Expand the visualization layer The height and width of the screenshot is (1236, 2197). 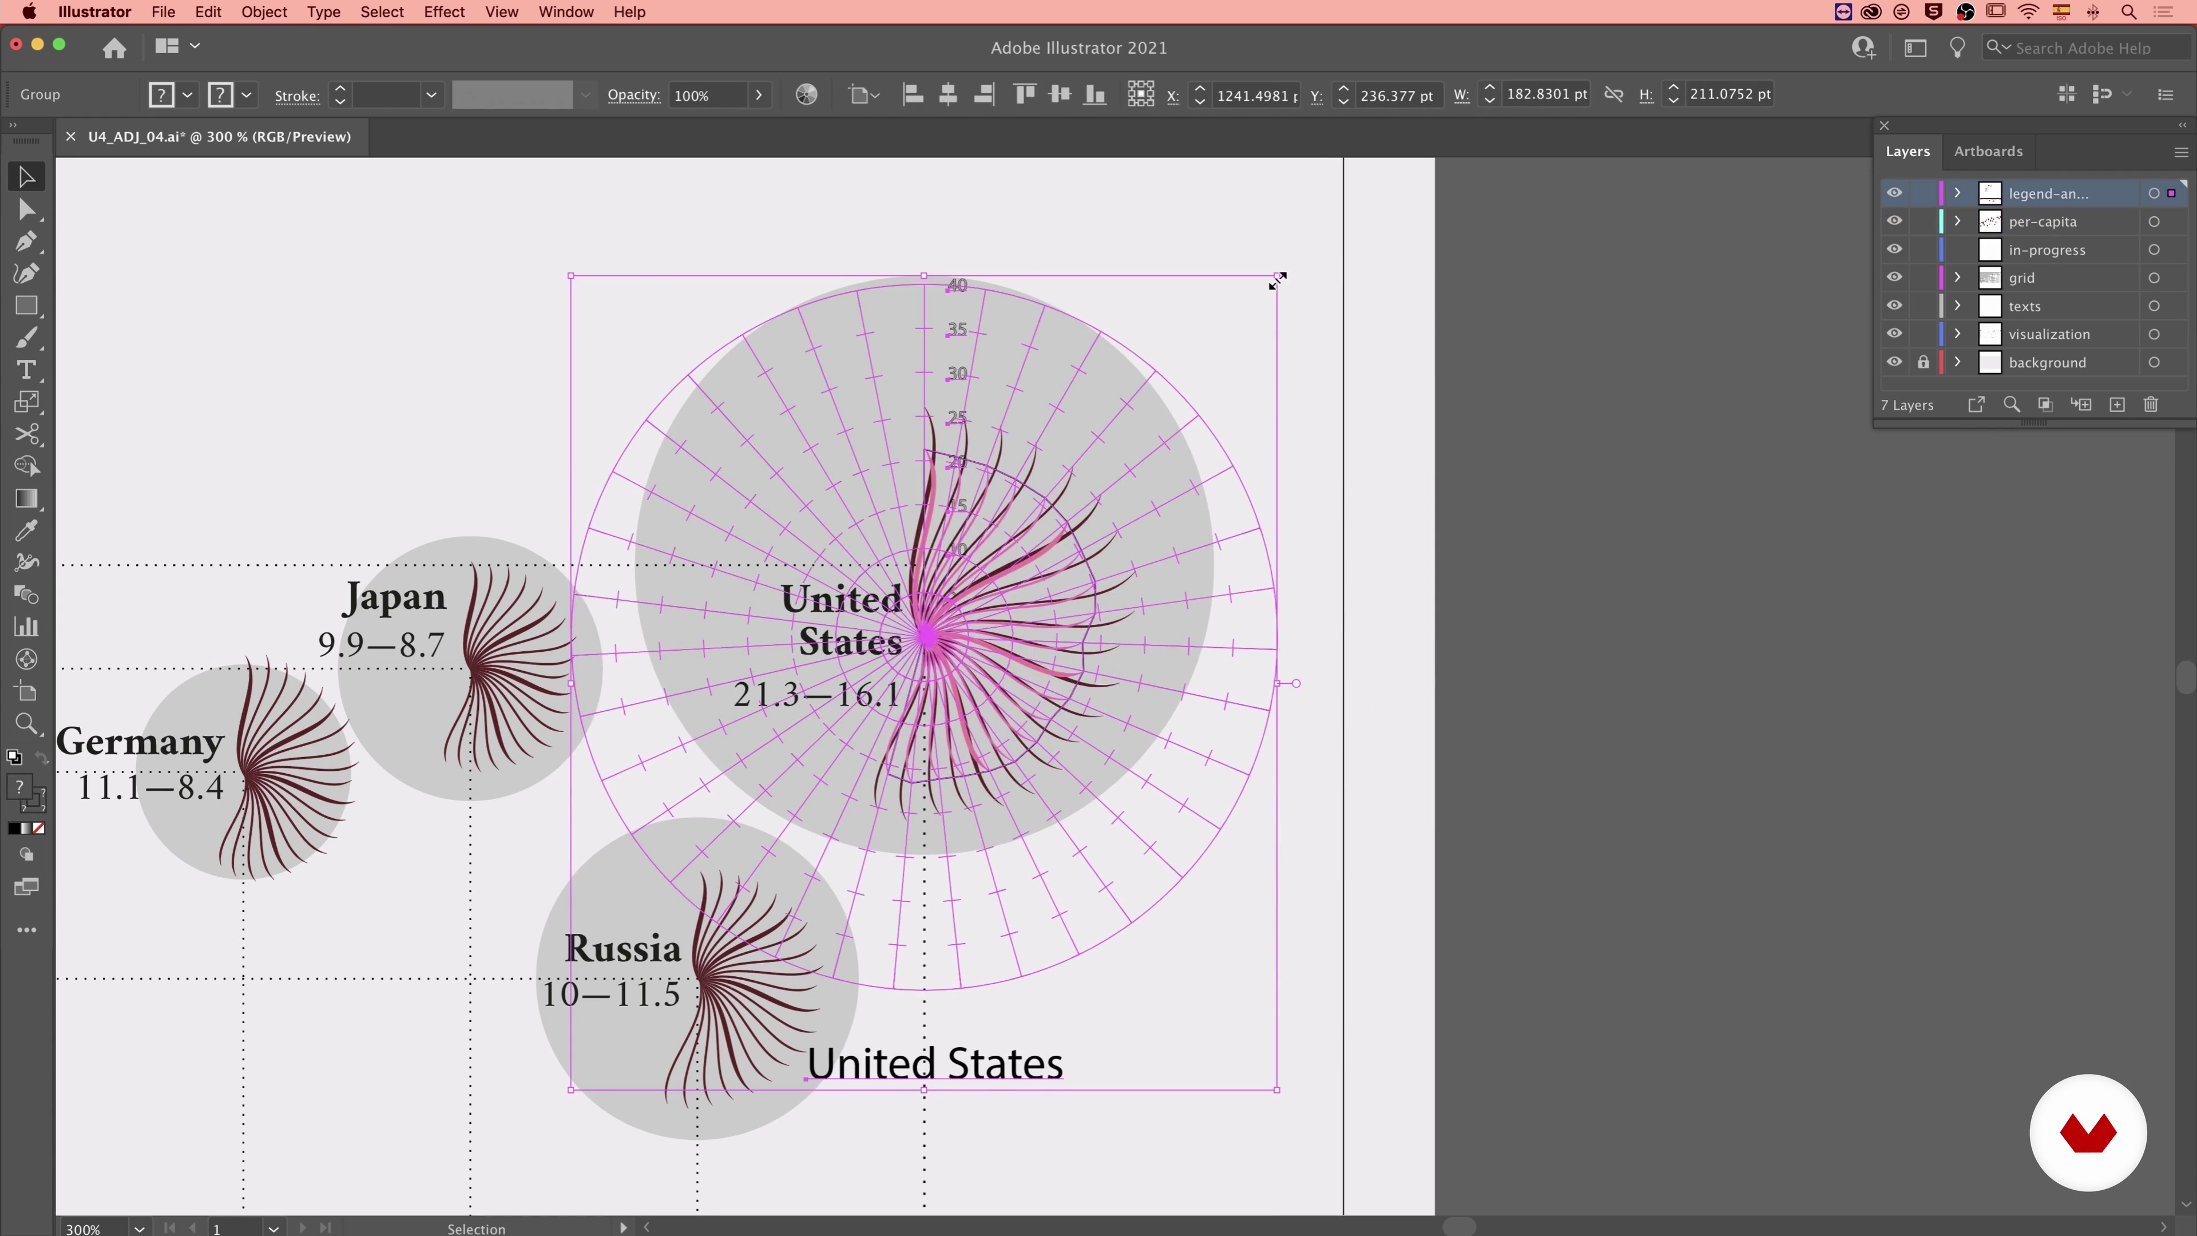[1957, 334]
